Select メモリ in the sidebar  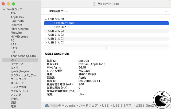coord(14,99)
